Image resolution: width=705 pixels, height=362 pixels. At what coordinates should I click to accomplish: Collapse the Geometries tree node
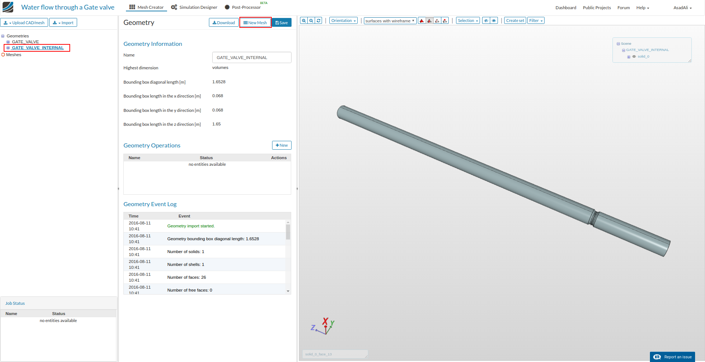click(x=3, y=36)
